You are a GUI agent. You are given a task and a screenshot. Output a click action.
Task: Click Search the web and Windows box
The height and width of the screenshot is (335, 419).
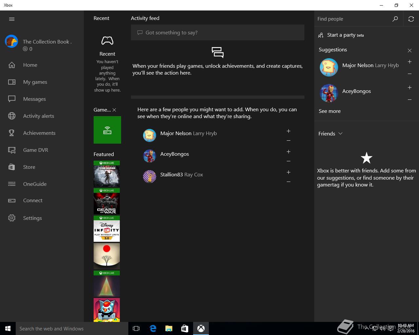coord(72,328)
